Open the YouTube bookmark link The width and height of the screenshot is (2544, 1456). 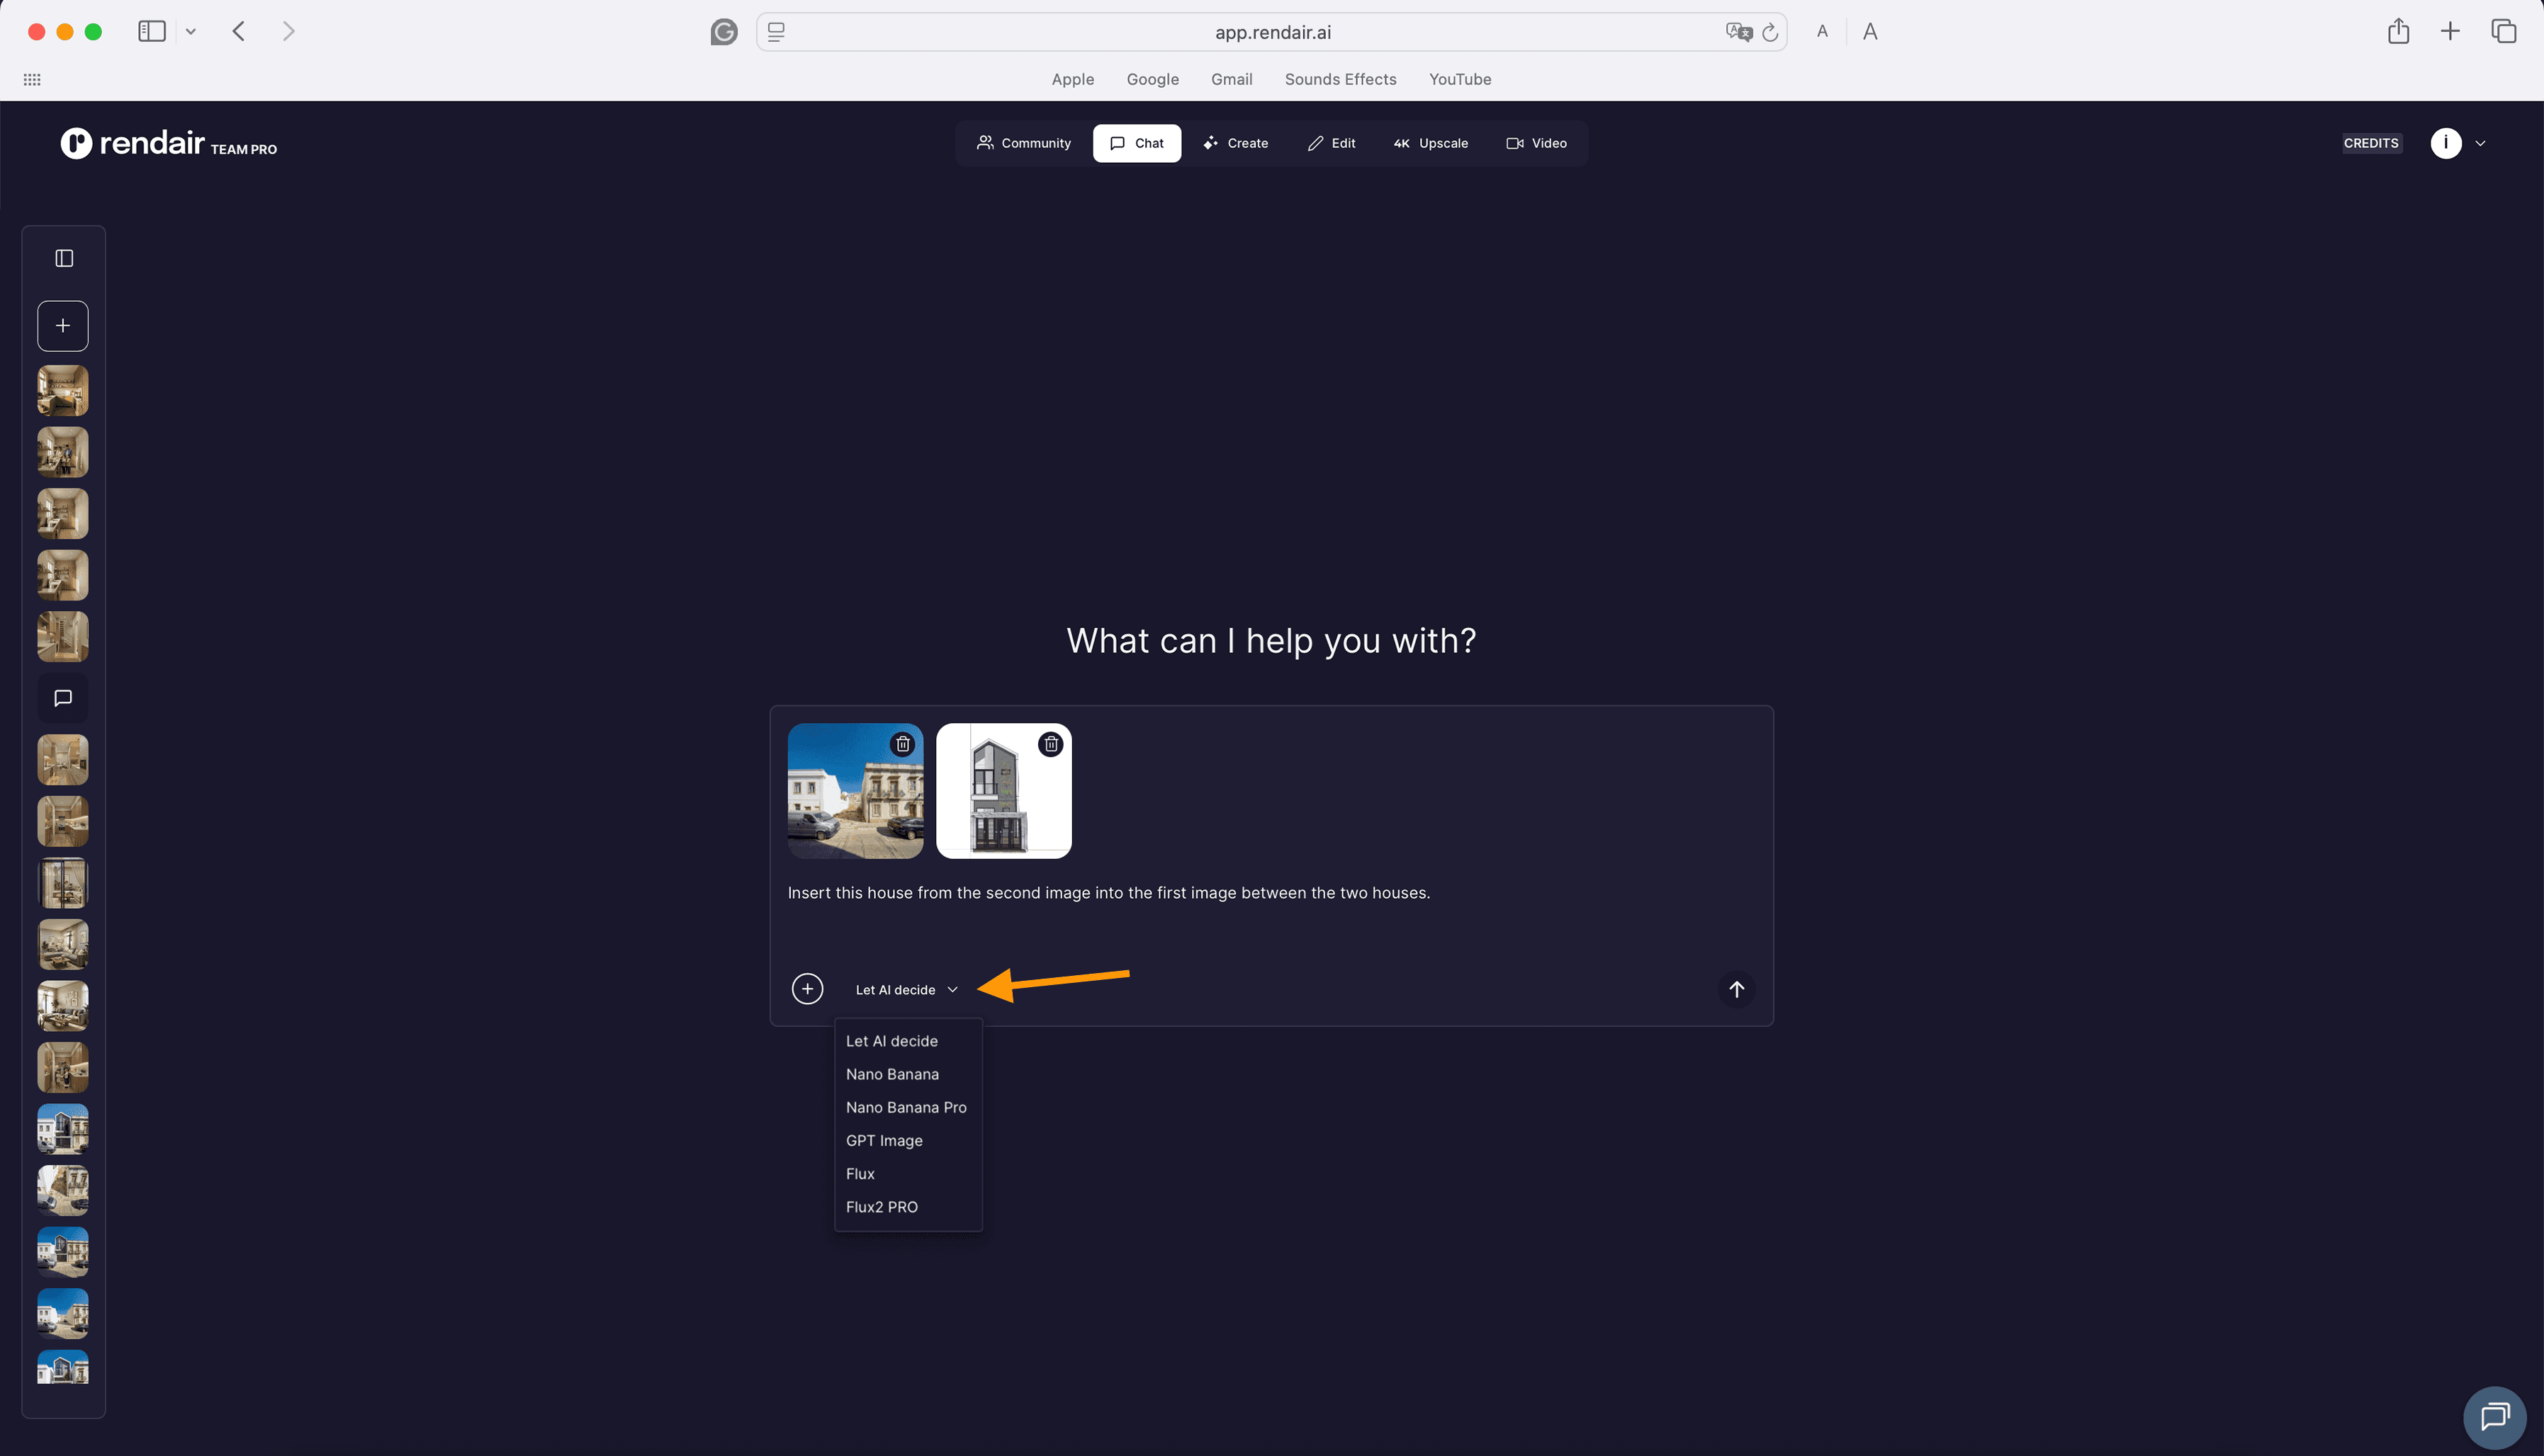click(x=1460, y=79)
